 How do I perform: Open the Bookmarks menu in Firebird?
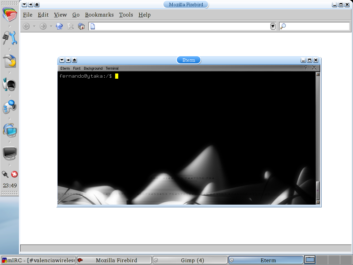99,15
